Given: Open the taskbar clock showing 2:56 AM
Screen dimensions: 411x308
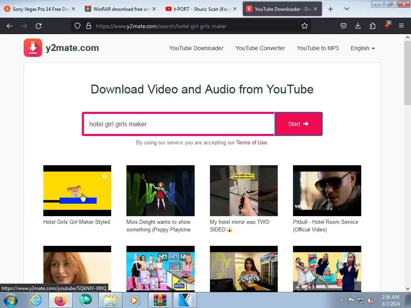Looking at the screenshot, I should [391, 300].
